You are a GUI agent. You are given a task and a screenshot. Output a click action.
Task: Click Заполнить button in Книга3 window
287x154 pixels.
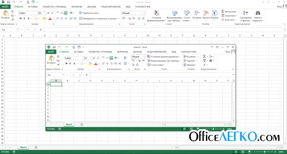click(x=229, y=16)
